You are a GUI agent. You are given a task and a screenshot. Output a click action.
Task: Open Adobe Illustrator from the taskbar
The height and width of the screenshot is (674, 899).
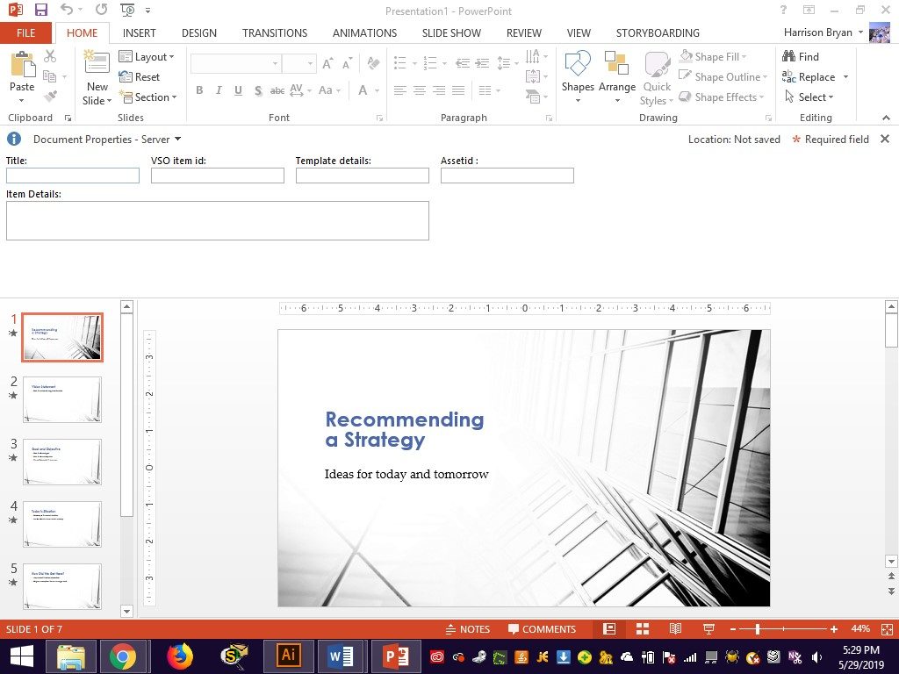click(x=288, y=656)
